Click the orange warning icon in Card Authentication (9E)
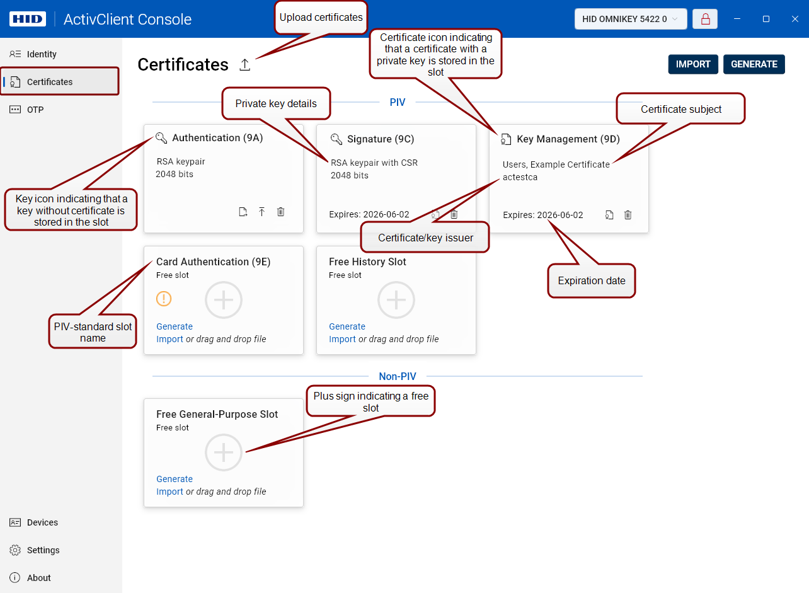This screenshot has height=593, width=809. 164,299
